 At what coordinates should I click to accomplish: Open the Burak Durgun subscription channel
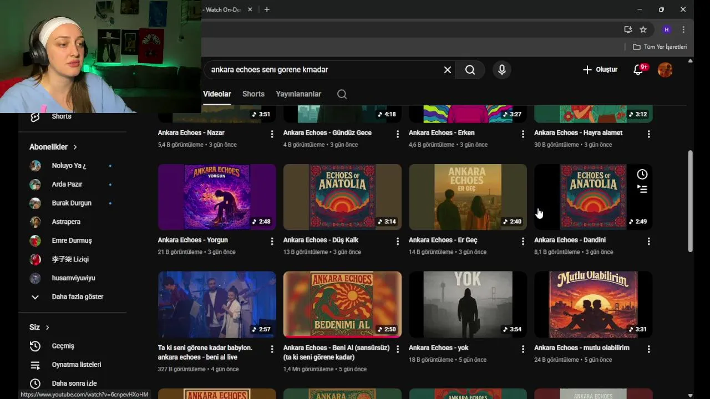coord(73,203)
